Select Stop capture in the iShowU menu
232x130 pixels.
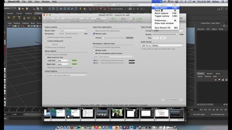(x=166, y=8)
